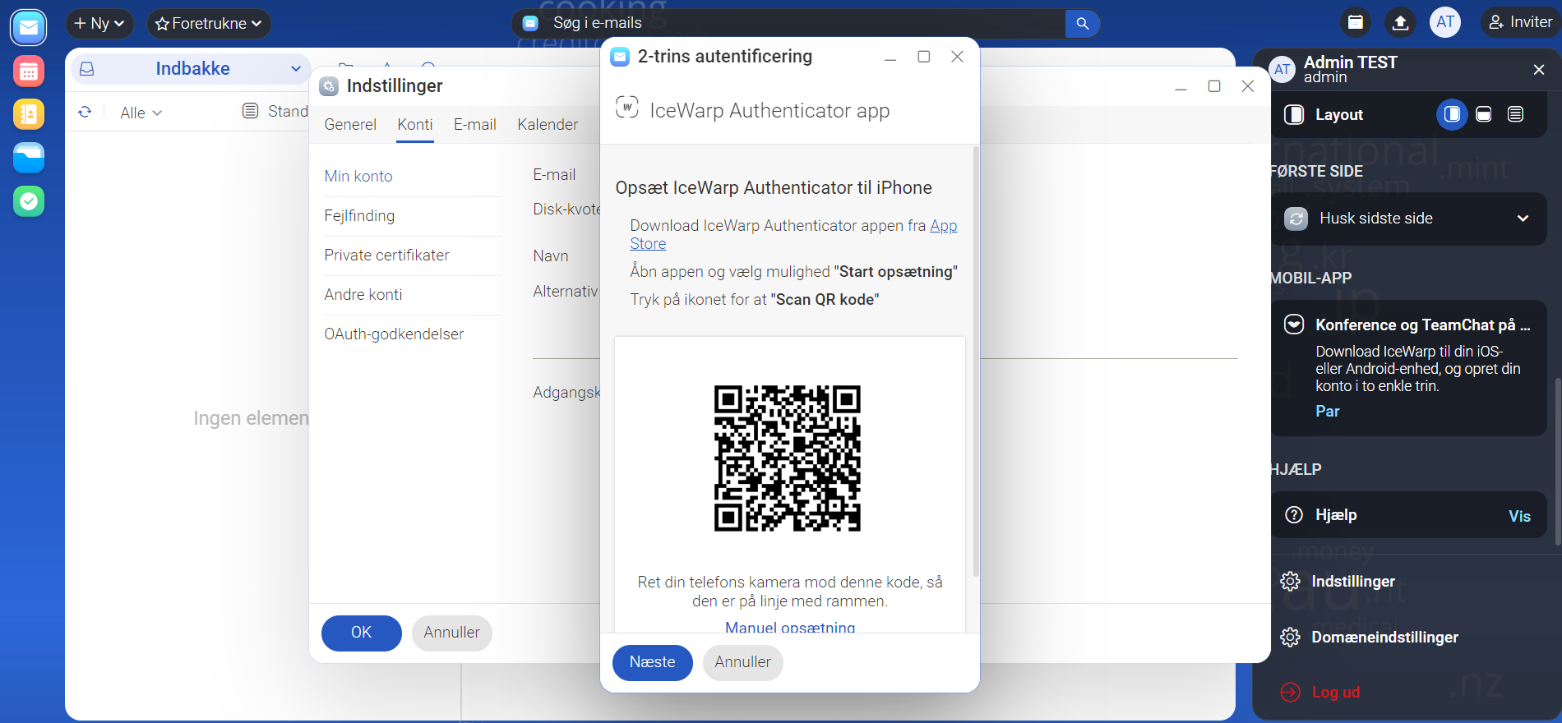Click the Navn label in Indstillinger
Image resolution: width=1562 pixels, height=723 pixels.
pyautogui.click(x=551, y=256)
